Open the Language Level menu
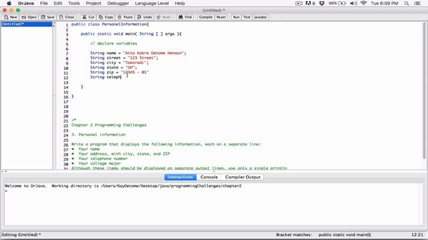The height and width of the screenshot is (240, 428). tap(152, 3)
